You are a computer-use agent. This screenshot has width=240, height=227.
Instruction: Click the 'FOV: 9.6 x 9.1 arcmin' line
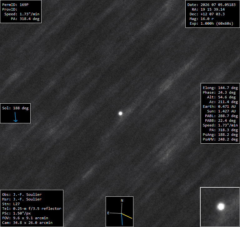(25, 218)
